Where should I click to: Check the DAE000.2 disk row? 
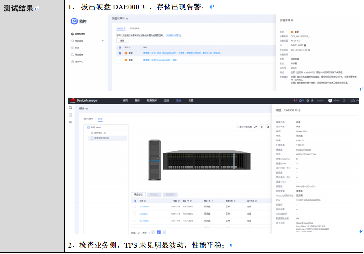tap(135, 221)
